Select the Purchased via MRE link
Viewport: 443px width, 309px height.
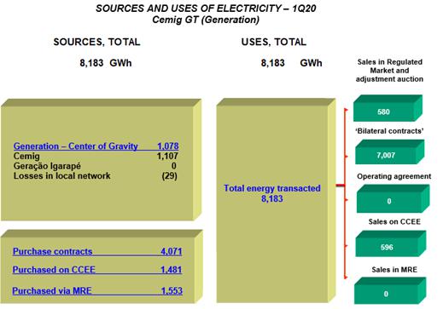97,291
